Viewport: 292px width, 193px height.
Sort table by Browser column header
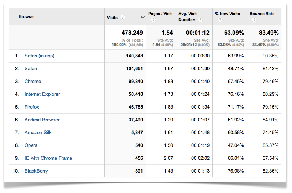coord(27,17)
